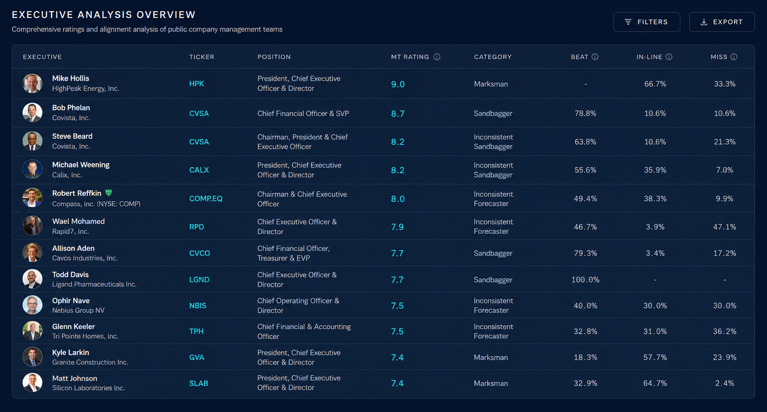The image size is (767, 412).
Task: Open Ophir Nave's avatar
Action: pyautogui.click(x=33, y=305)
